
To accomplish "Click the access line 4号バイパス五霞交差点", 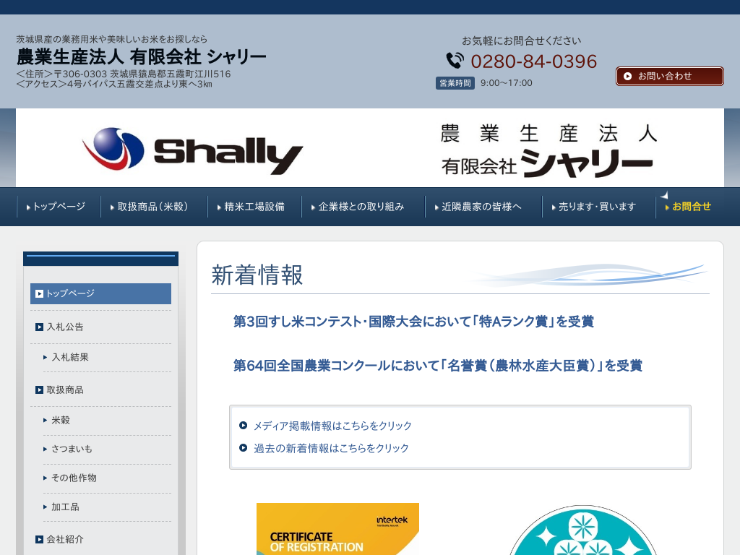I will [114, 84].
